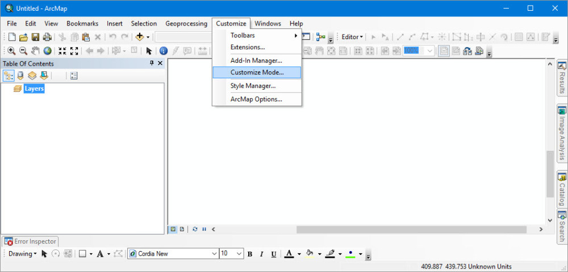Open the Windows menu
Screen dimensions: 568x272
pos(268,23)
